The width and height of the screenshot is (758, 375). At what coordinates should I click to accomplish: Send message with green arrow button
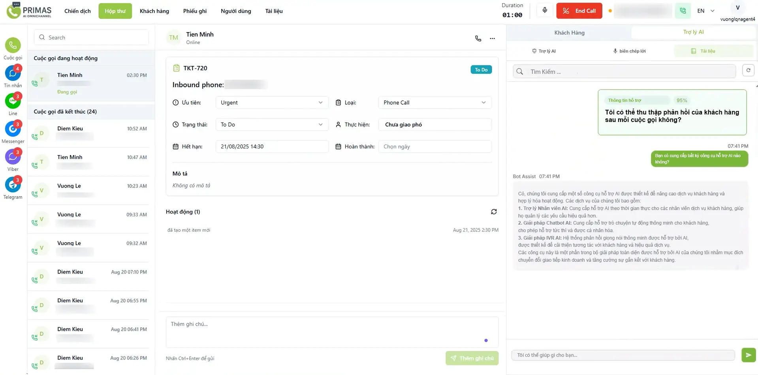pyautogui.click(x=748, y=355)
